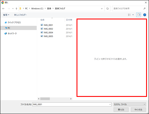This screenshot has height=114, width=149.
Task: Close the dialog with the X button
Action: click(146, 3)
